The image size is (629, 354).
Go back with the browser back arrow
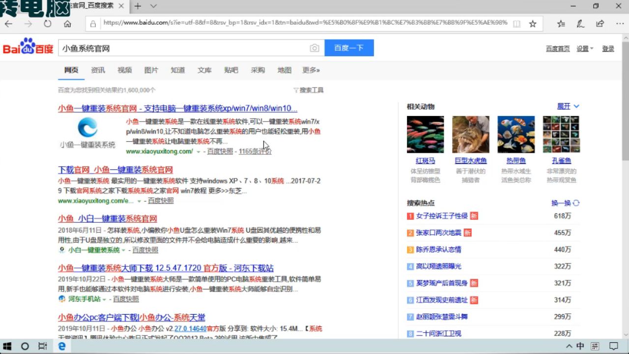tap(9, 24)
